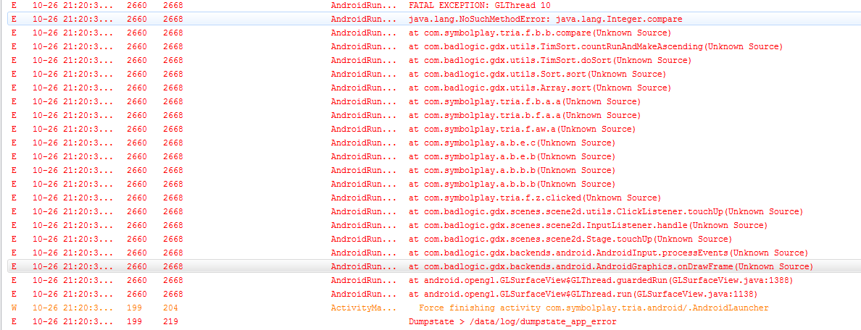The height and width of the screenshot is (330, 861).
Task: Click the com.symbolplay.a.b.e.c stack frame
Action: coord(512,143)
